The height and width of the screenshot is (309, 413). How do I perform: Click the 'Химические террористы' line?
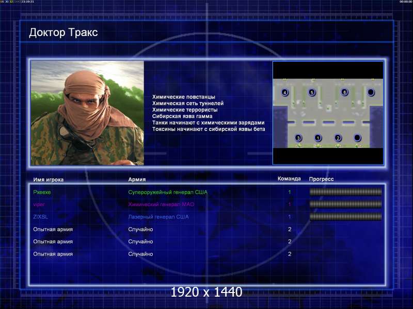point(185,110)
